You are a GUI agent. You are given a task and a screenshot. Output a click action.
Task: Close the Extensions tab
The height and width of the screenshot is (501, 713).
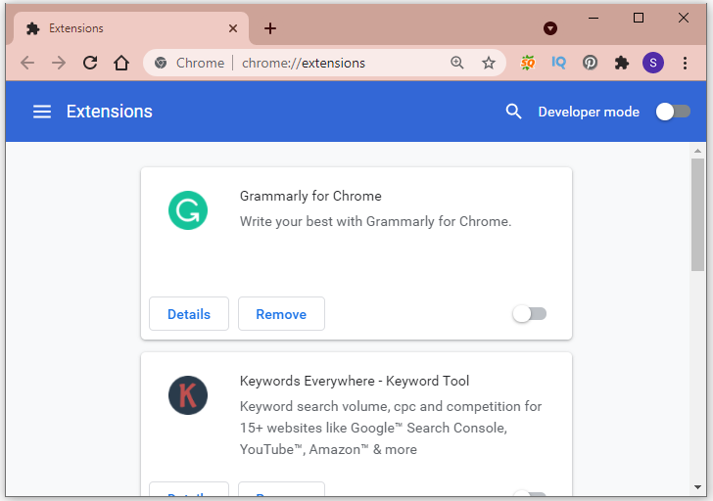point(233,28)
